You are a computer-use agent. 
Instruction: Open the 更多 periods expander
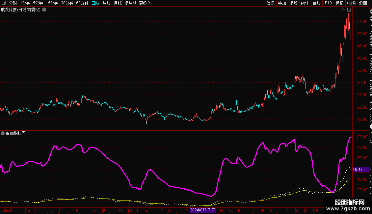[145, 3]
